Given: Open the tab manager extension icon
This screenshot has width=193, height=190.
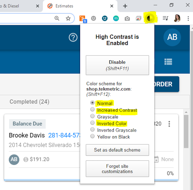Looking at the screenshot, I should coord(138,18).
